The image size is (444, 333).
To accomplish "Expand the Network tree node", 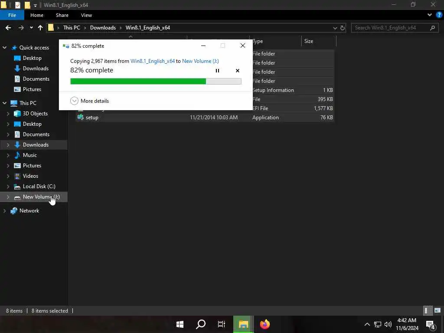I will click(x=4, y=211).
